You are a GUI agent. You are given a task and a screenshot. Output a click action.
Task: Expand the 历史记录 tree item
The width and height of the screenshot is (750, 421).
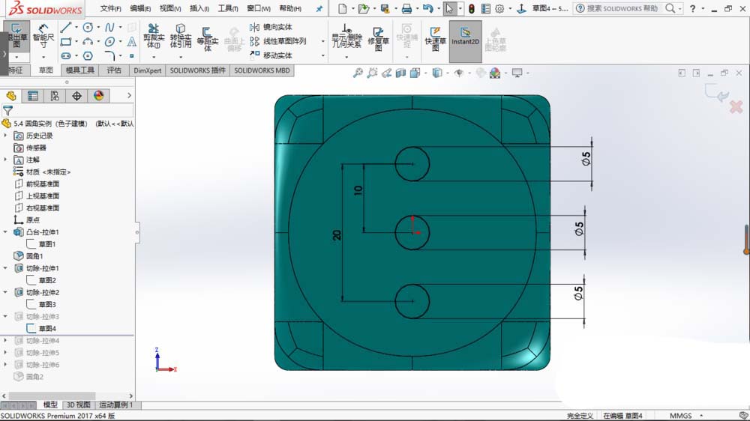click(x=6, y=136)
